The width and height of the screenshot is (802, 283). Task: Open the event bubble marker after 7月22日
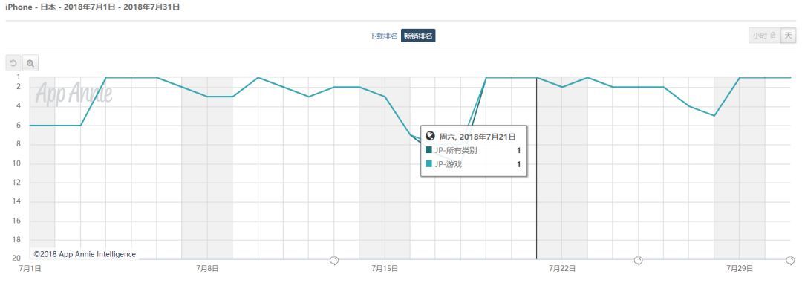click(638, 261)
